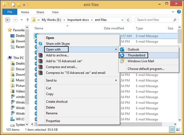Click the Skype icon in context menu
Image resolution: width=184 pixels, height=135 pixels.
click(x=40, y=44)
